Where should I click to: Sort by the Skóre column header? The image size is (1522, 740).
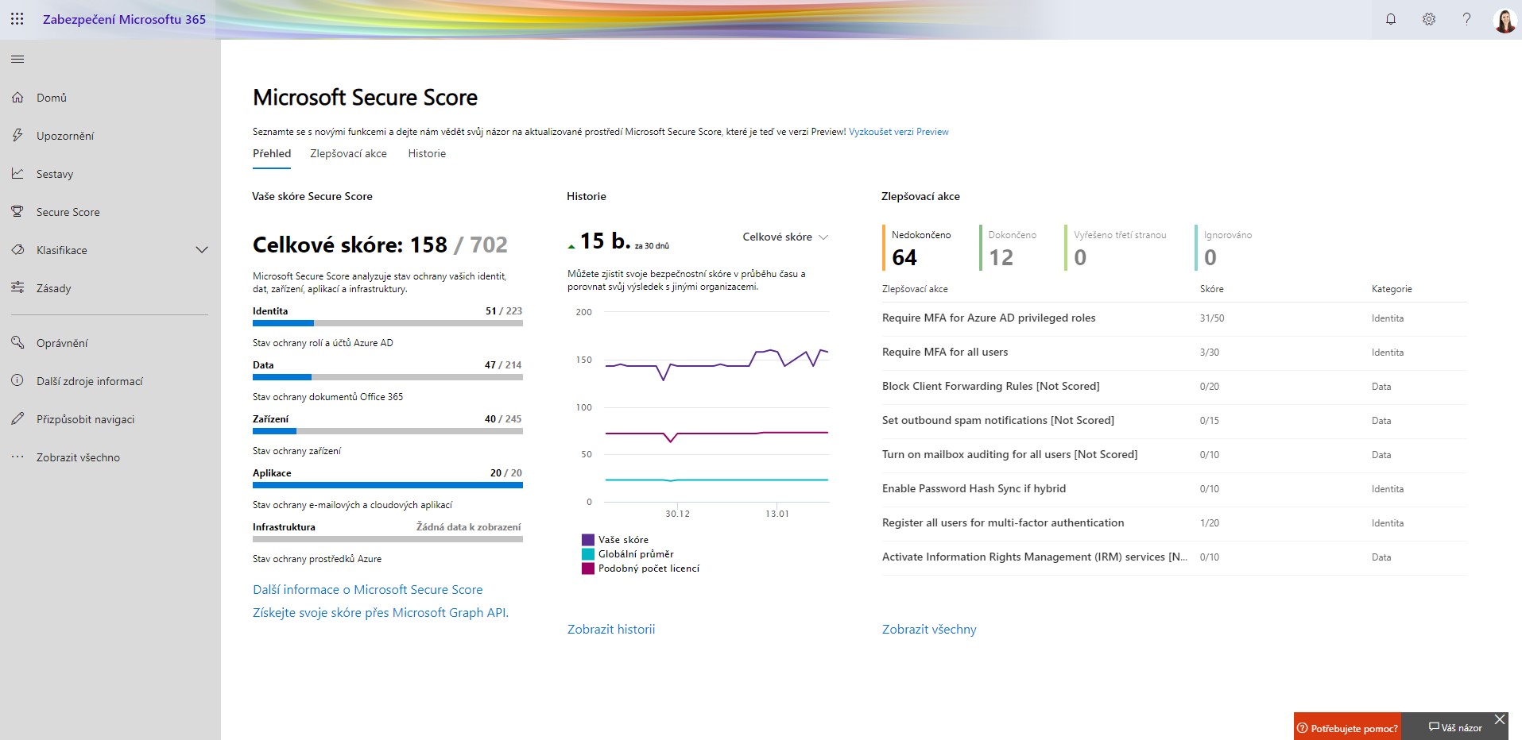(x=1211, y=289)
